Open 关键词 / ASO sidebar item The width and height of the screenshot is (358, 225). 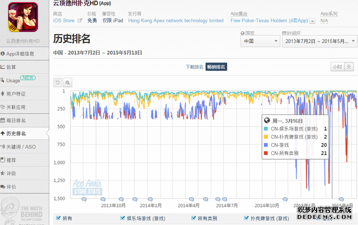25,147
